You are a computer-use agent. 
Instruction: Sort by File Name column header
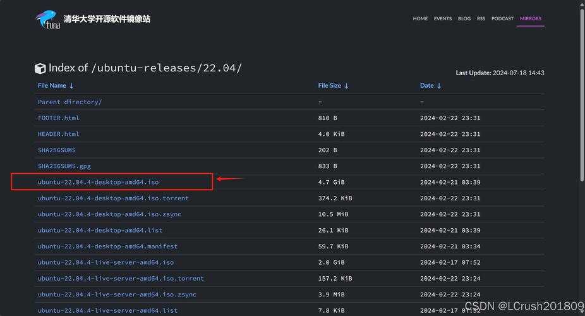point(56,85)
